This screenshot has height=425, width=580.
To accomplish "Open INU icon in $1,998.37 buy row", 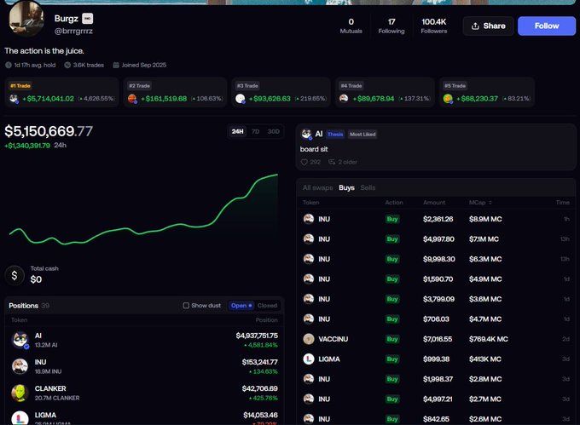I will pyautogui.click(x=309, y=379).
